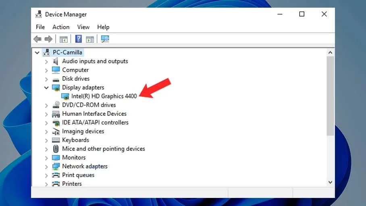Select Intel(R) HD Graphics 4400 entry
Screen dimensions: 366x206
[104, 96]
